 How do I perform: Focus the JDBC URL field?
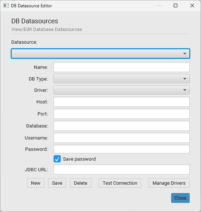pyautogui.click(x=122, y=169)
